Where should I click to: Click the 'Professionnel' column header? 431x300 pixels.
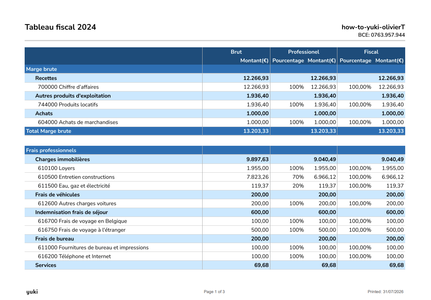point(304,52)
